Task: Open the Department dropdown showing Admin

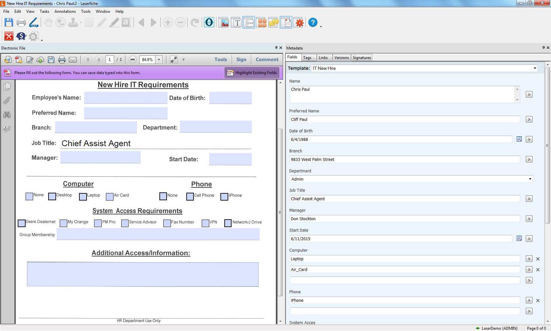Action: [x=530, y=179]
